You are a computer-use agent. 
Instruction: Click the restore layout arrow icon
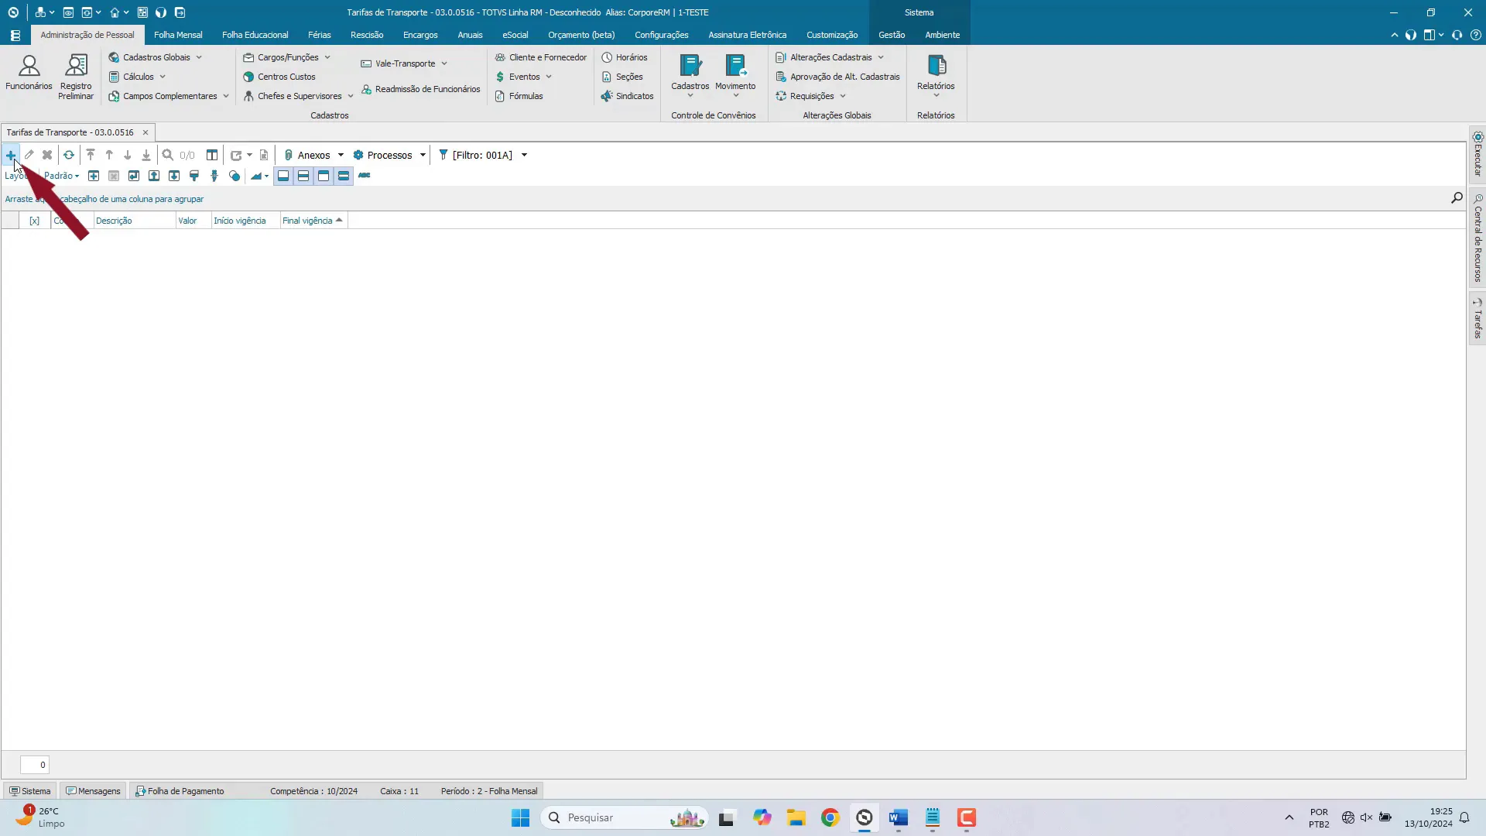(x=134, y=176)
